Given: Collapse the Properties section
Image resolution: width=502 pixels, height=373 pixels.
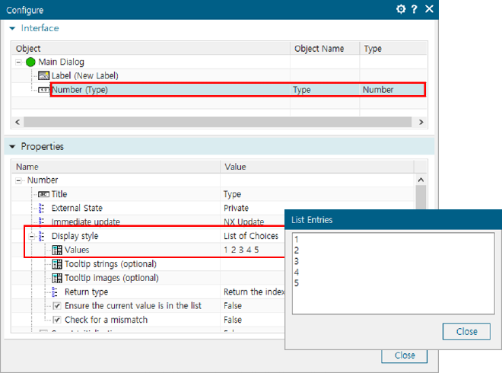Looking at the screenshot, I should pyautogui.click(x=13, y=146).
